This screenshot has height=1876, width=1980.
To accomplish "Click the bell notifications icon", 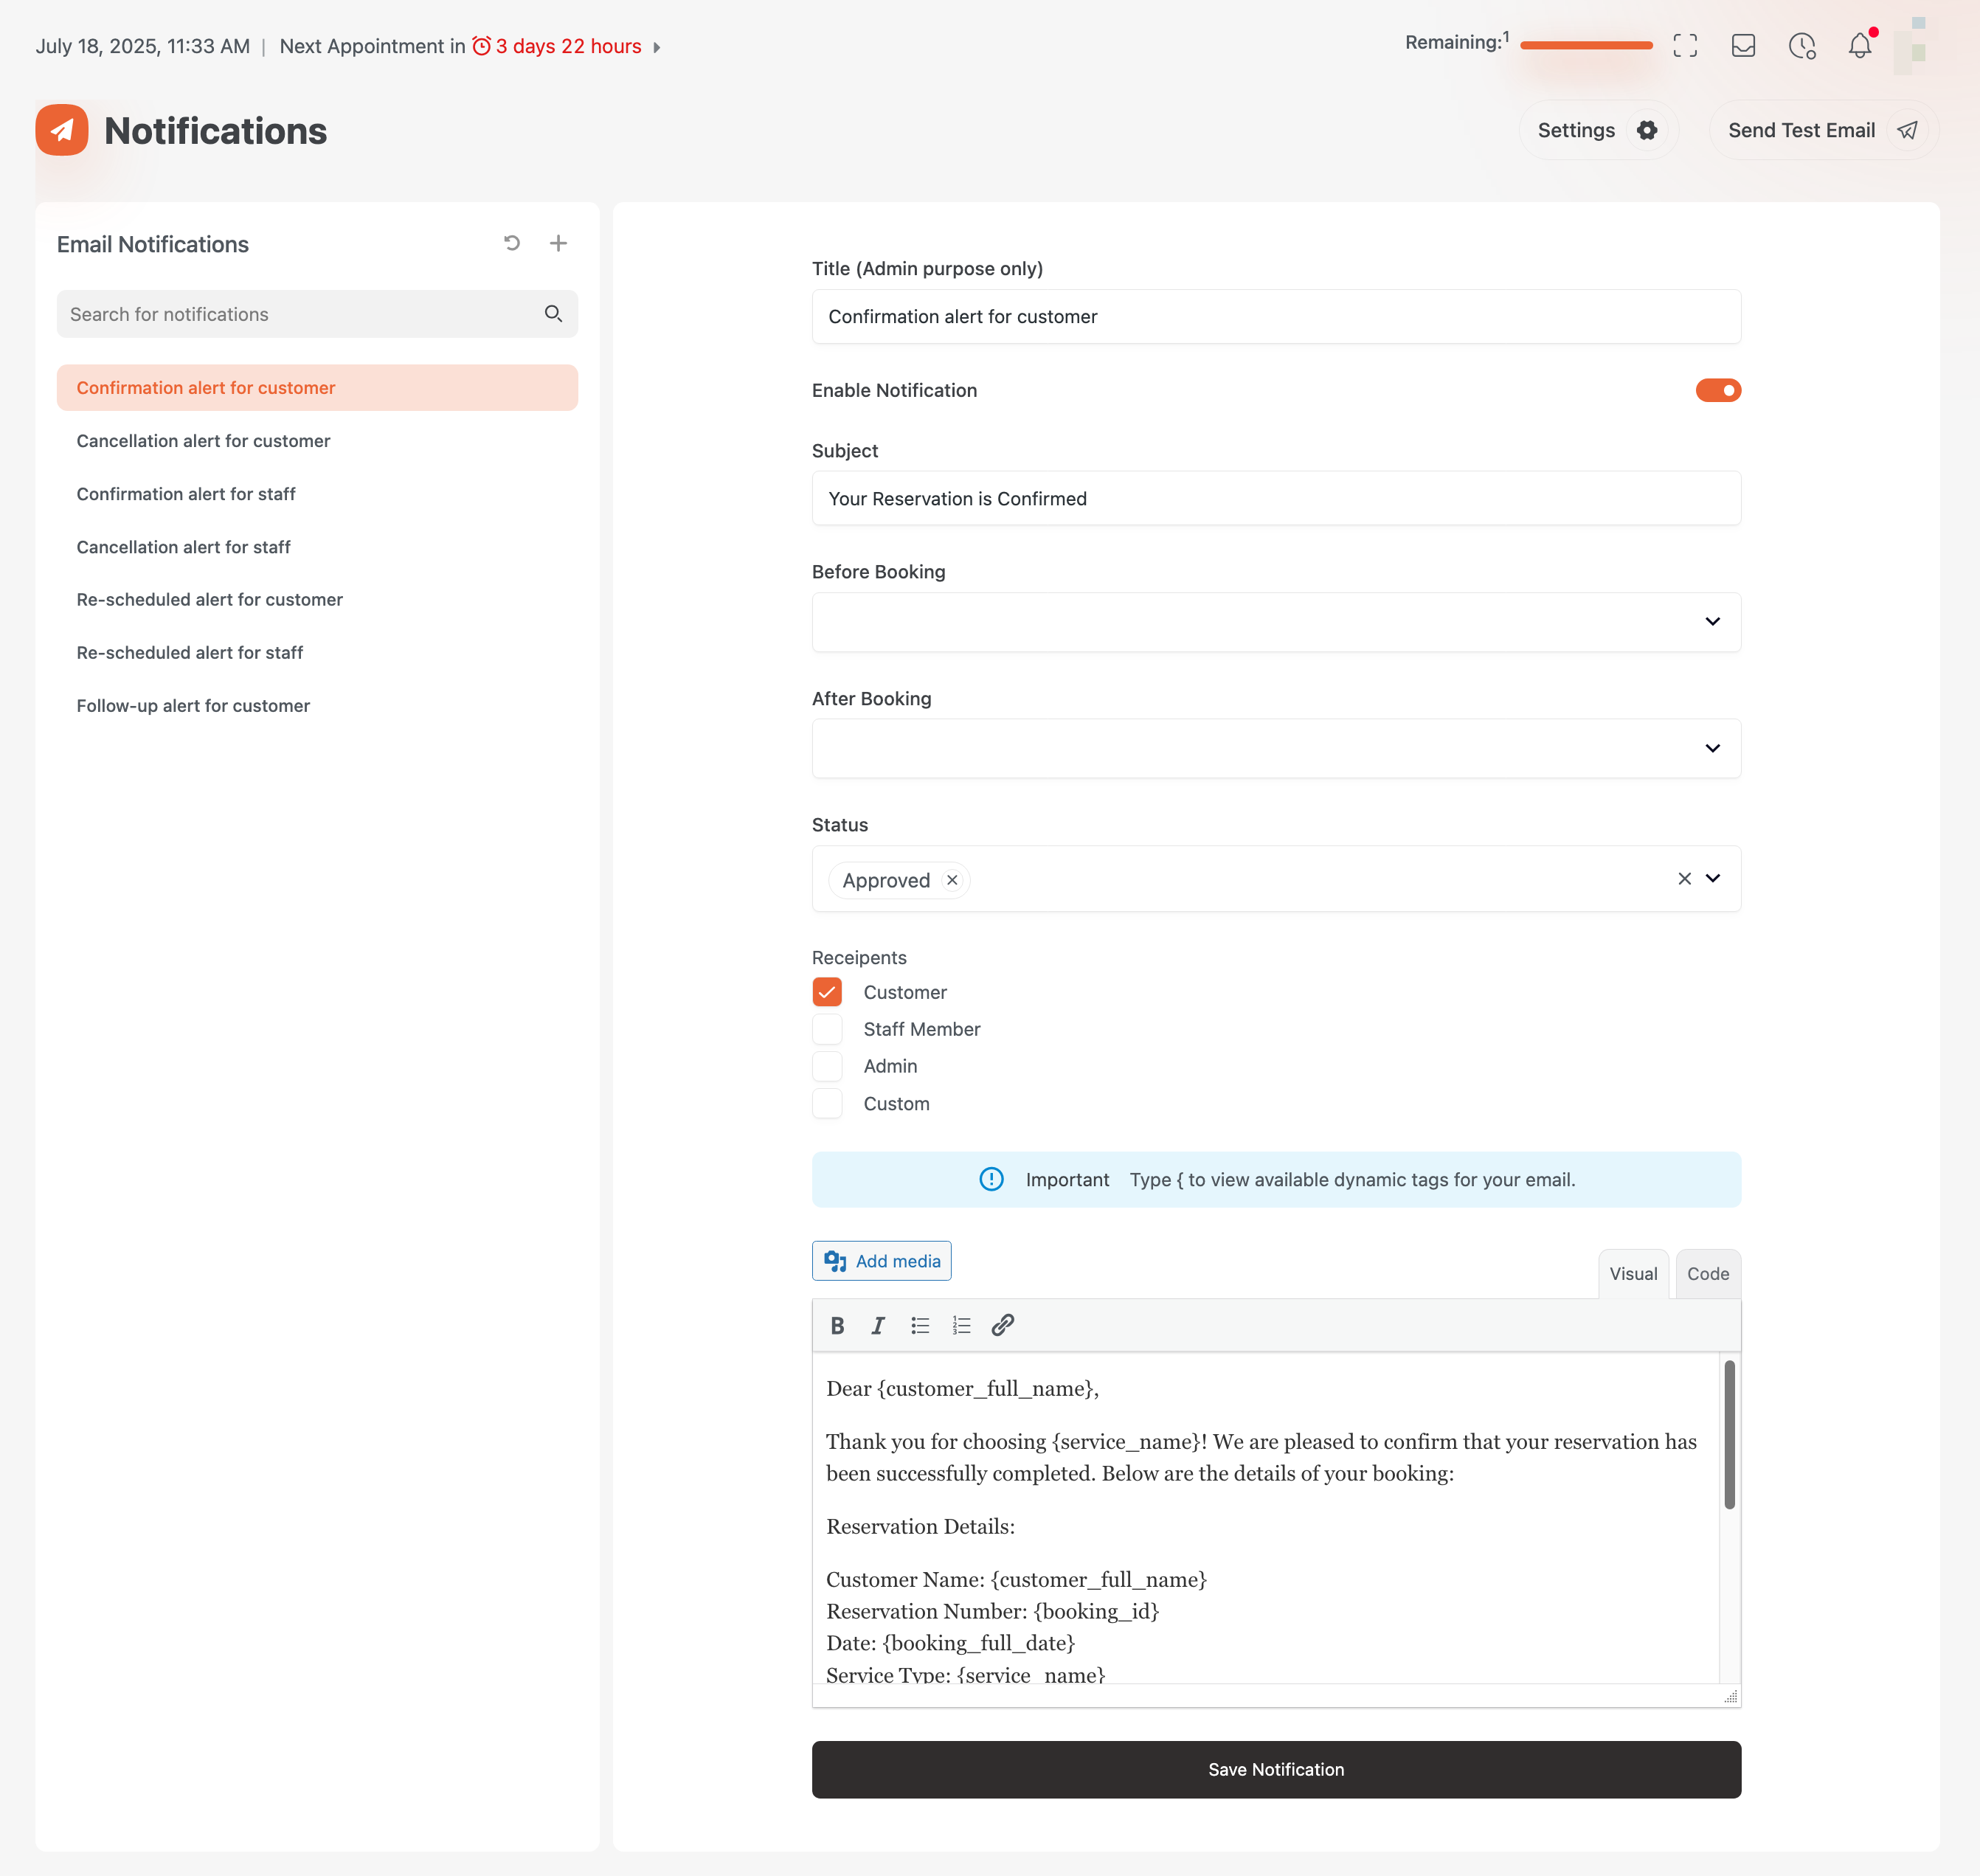I will pyautogui.click(x=1859, y=46).
